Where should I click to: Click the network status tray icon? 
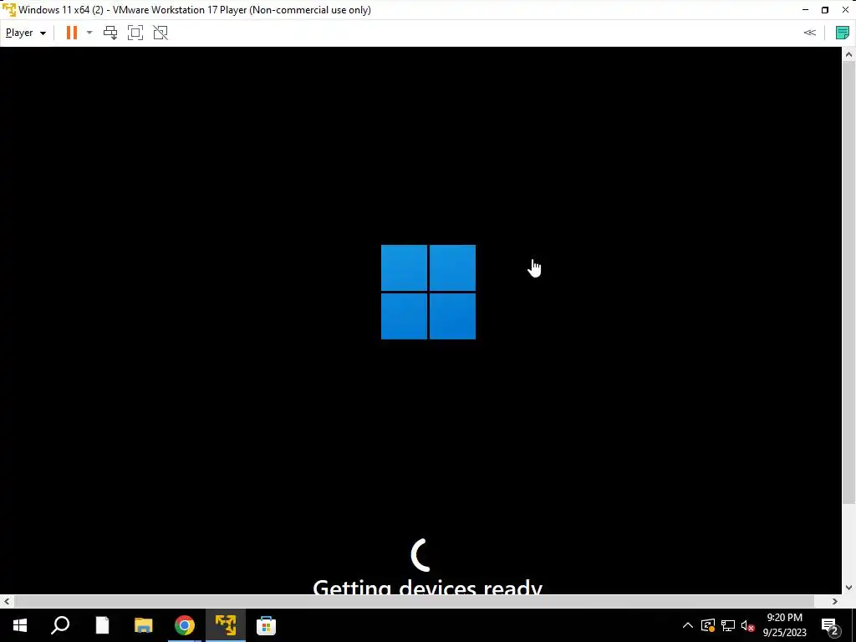click(x=728, y=625)
